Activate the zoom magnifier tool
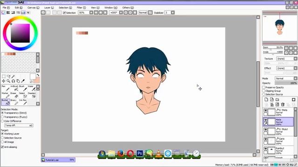 (8, 81)
